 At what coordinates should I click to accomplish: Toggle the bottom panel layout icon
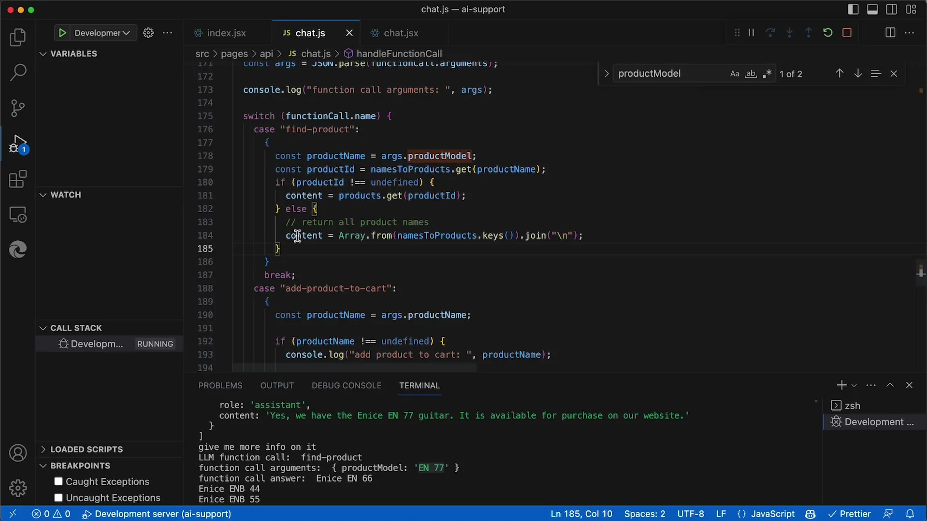click(x=872, y=9)
